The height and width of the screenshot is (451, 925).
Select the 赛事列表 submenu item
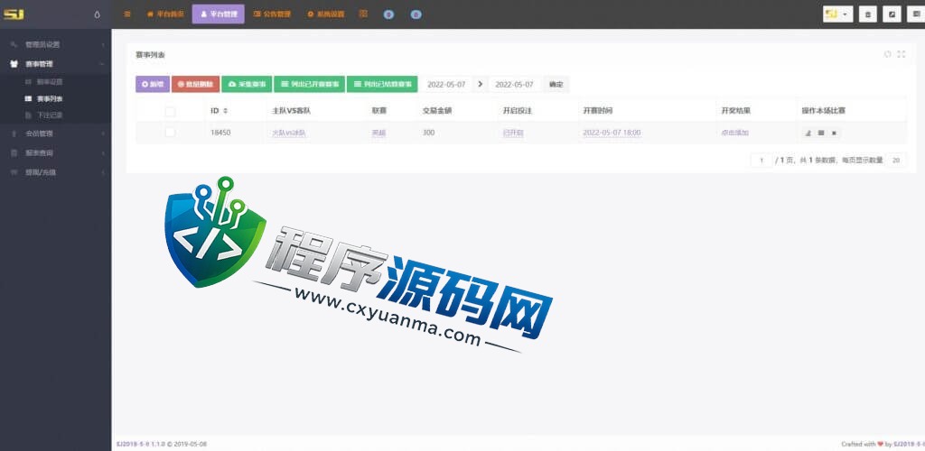(x=50, y=99)
